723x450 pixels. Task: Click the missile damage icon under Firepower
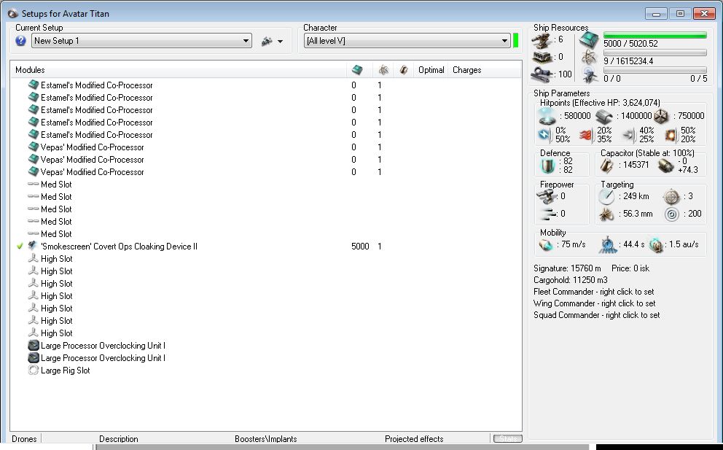point(547,214)
